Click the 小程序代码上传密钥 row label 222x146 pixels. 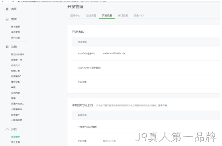[x=88, y=127]
